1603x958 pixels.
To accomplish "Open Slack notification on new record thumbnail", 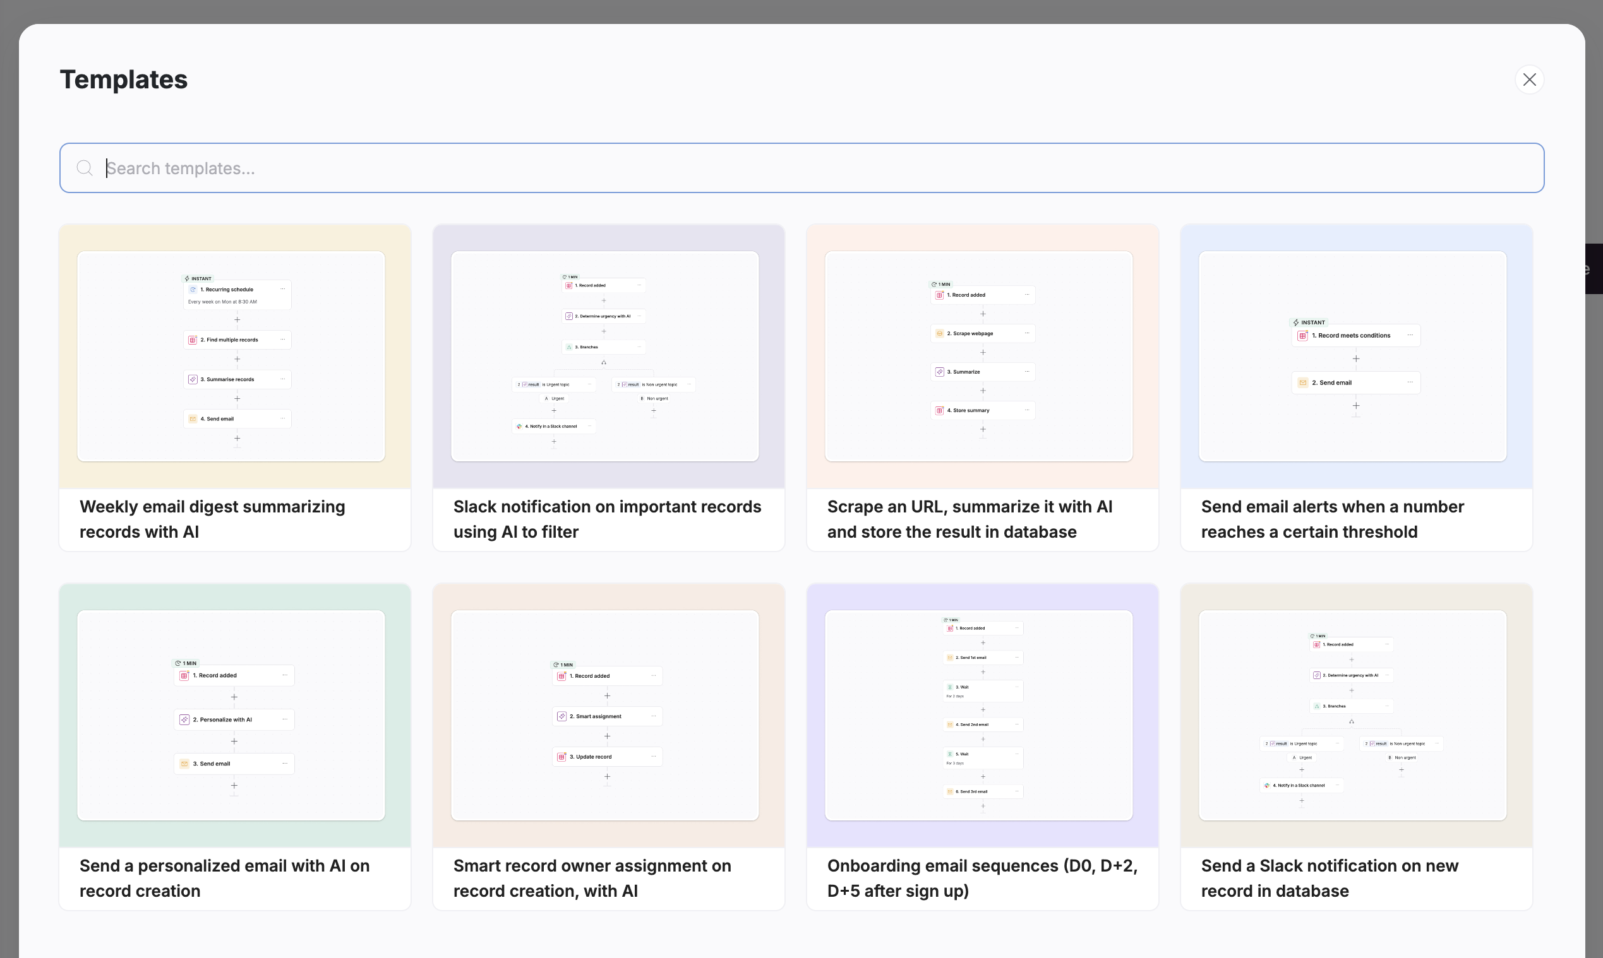I will click(x=1352, y=715).
